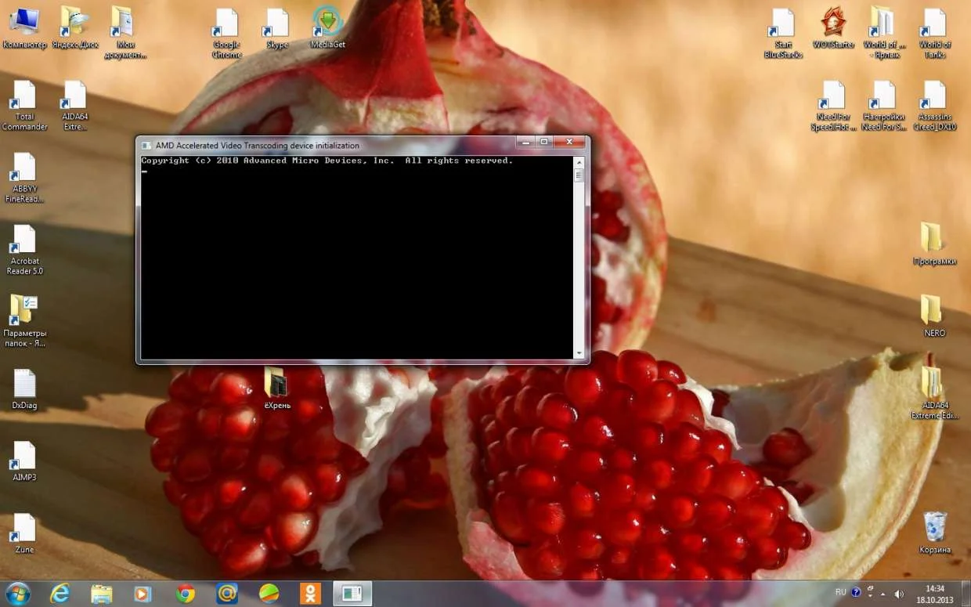This screenshot has width=971, height=607.
Task: Select the World of Tanks folder shortcut (Ярлык)
Action: coord(884,33)
